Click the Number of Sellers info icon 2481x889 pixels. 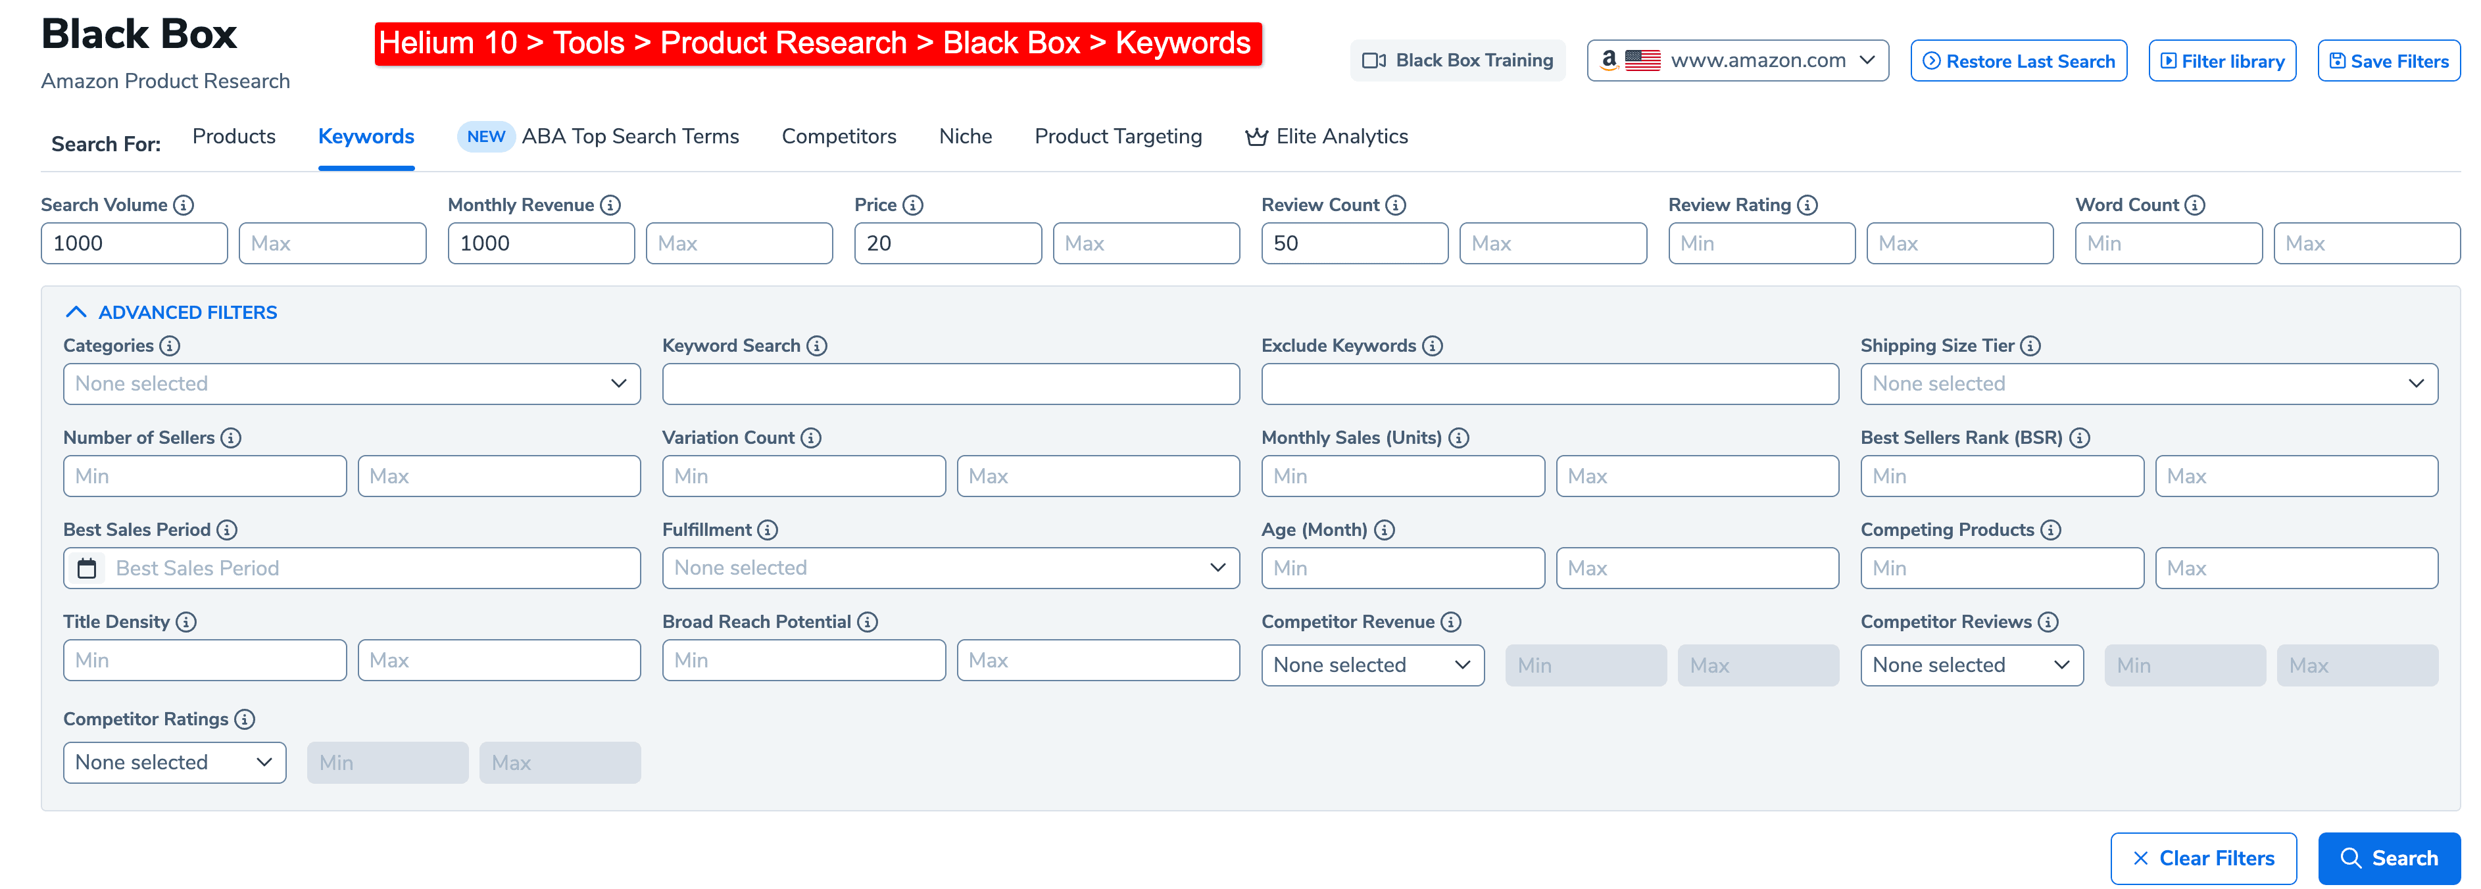click(230, 438)
